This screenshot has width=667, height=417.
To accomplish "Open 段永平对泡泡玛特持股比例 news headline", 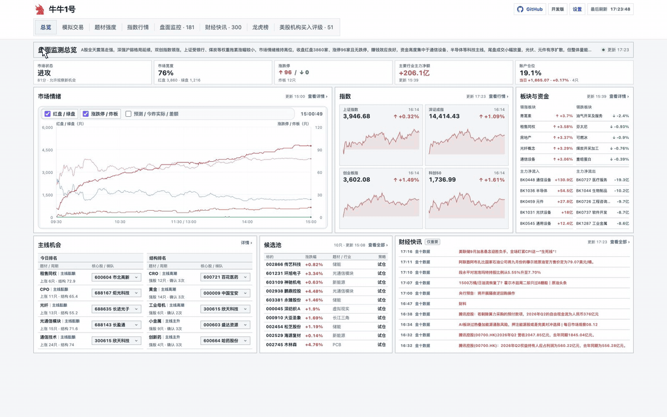I will tap(500, 272).
